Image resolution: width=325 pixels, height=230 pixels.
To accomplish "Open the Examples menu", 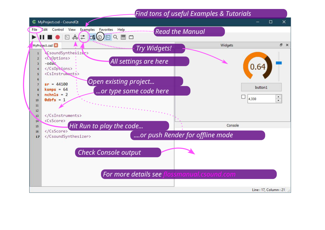I will tap(87, 30).
